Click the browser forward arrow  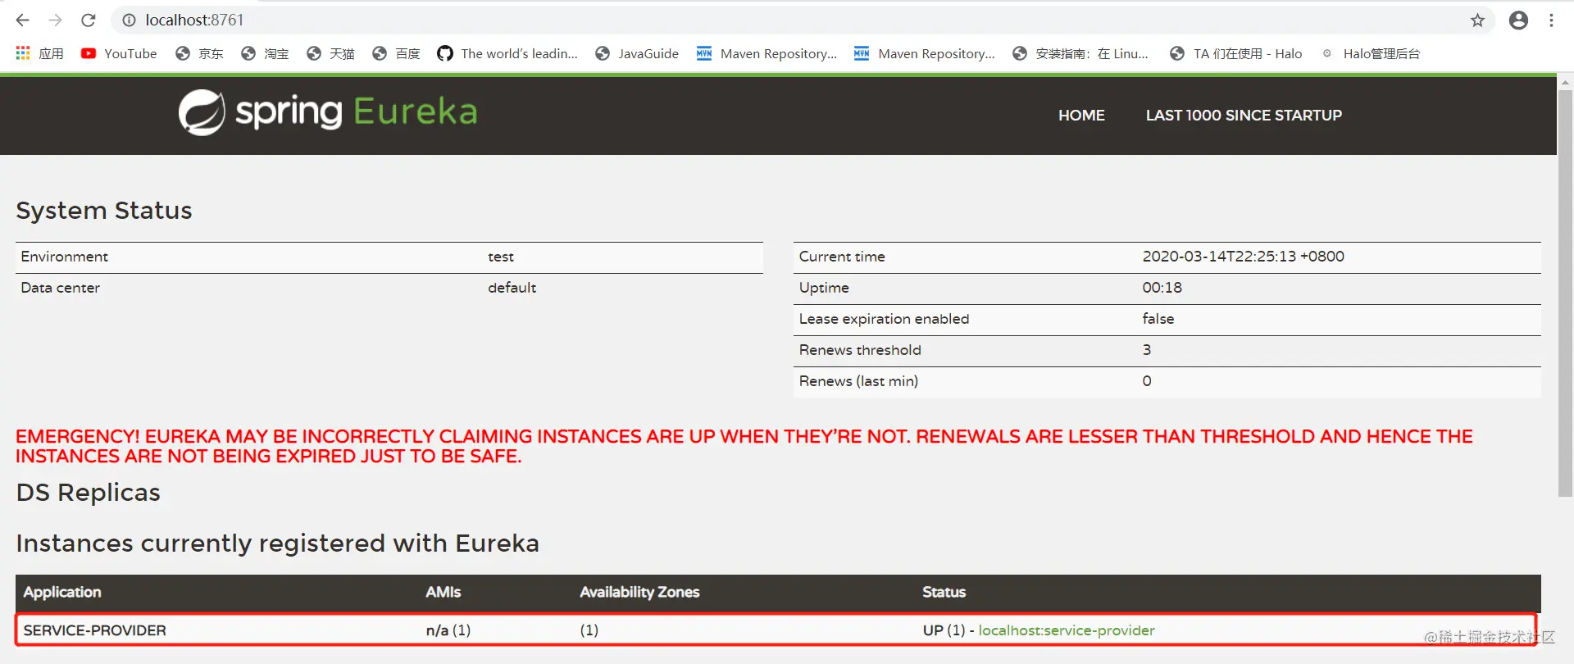point(55,20)
